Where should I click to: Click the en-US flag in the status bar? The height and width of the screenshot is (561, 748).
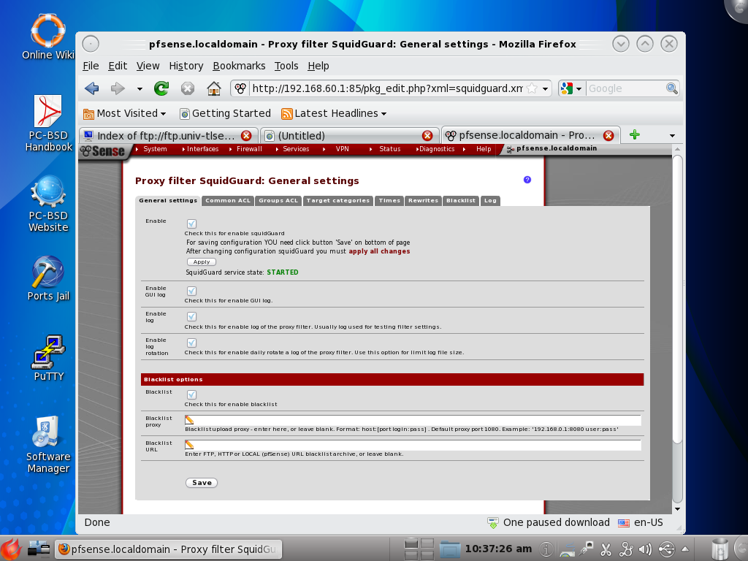[x=624, y=523]
